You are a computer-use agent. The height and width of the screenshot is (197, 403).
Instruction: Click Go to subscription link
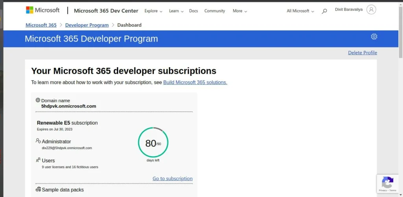pos(172,179)
